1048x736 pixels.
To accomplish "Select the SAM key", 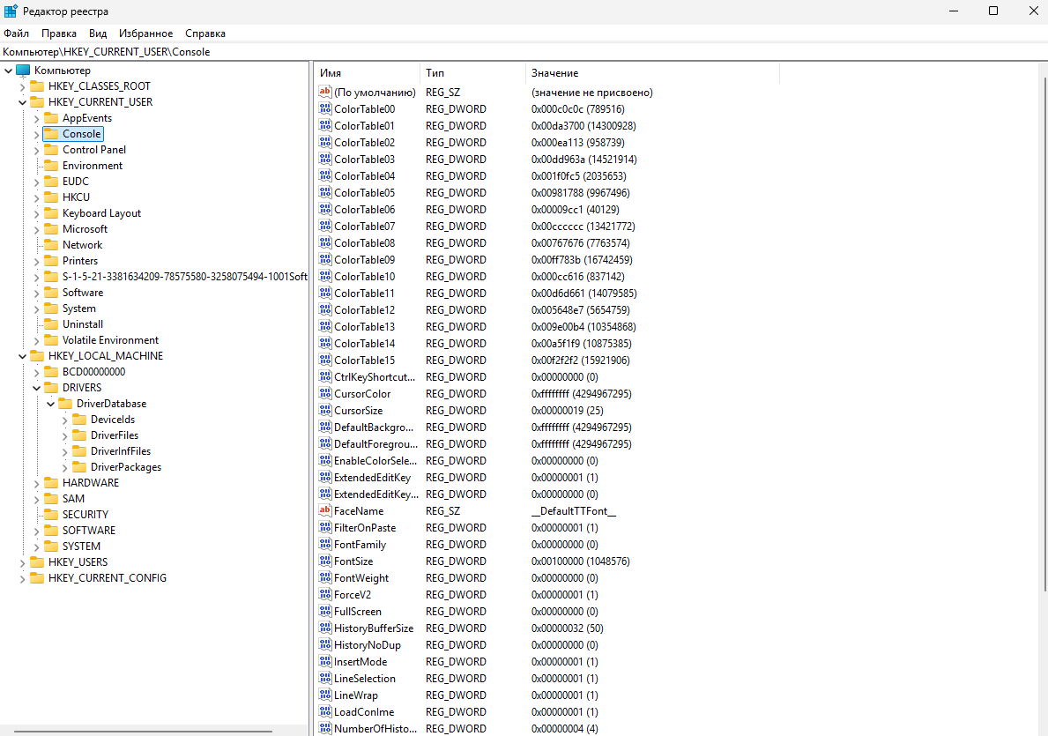I will click(73, 499).
